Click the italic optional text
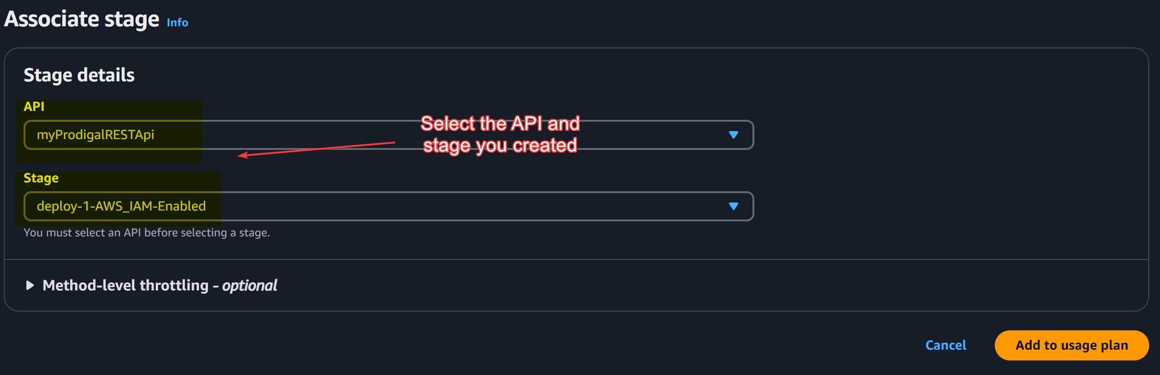Screen dimensions: 1160x375 (249, 285)
